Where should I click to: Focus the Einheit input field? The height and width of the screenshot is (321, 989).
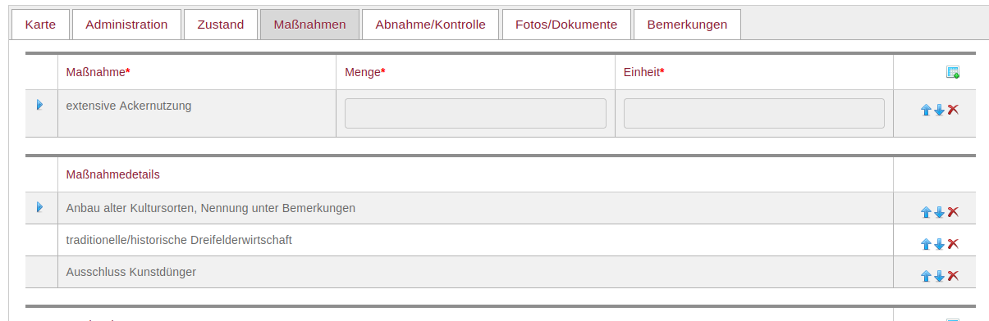tap(754, 114)
